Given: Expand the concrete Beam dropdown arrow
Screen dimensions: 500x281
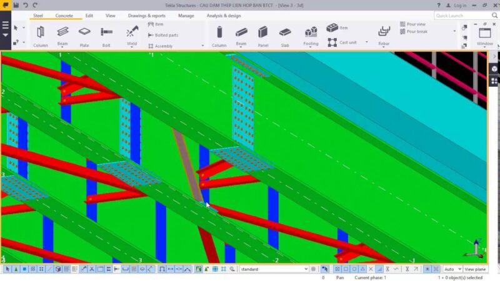Looking at the screenshot, I should (241, 47).
